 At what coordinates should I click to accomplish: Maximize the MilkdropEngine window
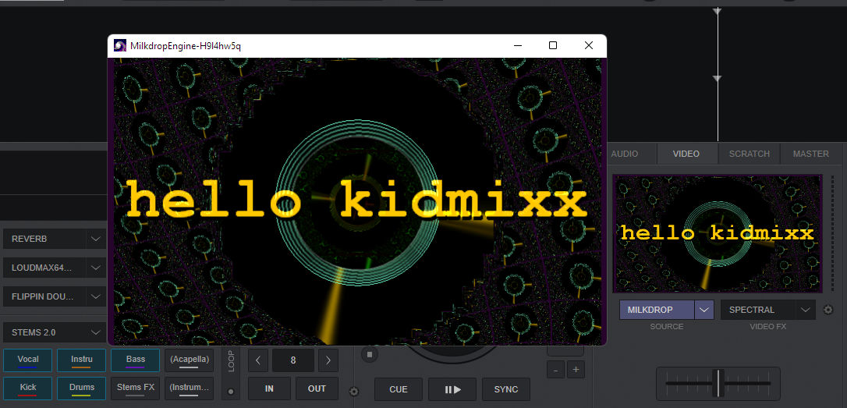coord(553,45)
